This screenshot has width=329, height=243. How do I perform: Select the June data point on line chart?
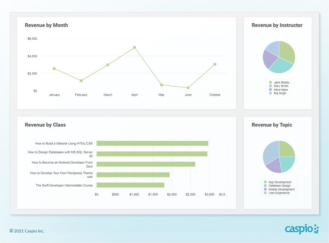point(188,88)
